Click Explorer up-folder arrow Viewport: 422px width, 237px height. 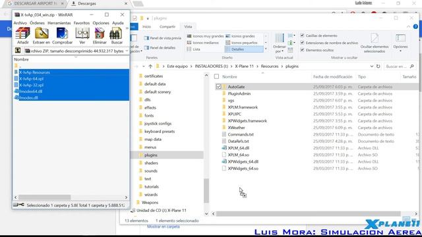click(x=150, y=66)
